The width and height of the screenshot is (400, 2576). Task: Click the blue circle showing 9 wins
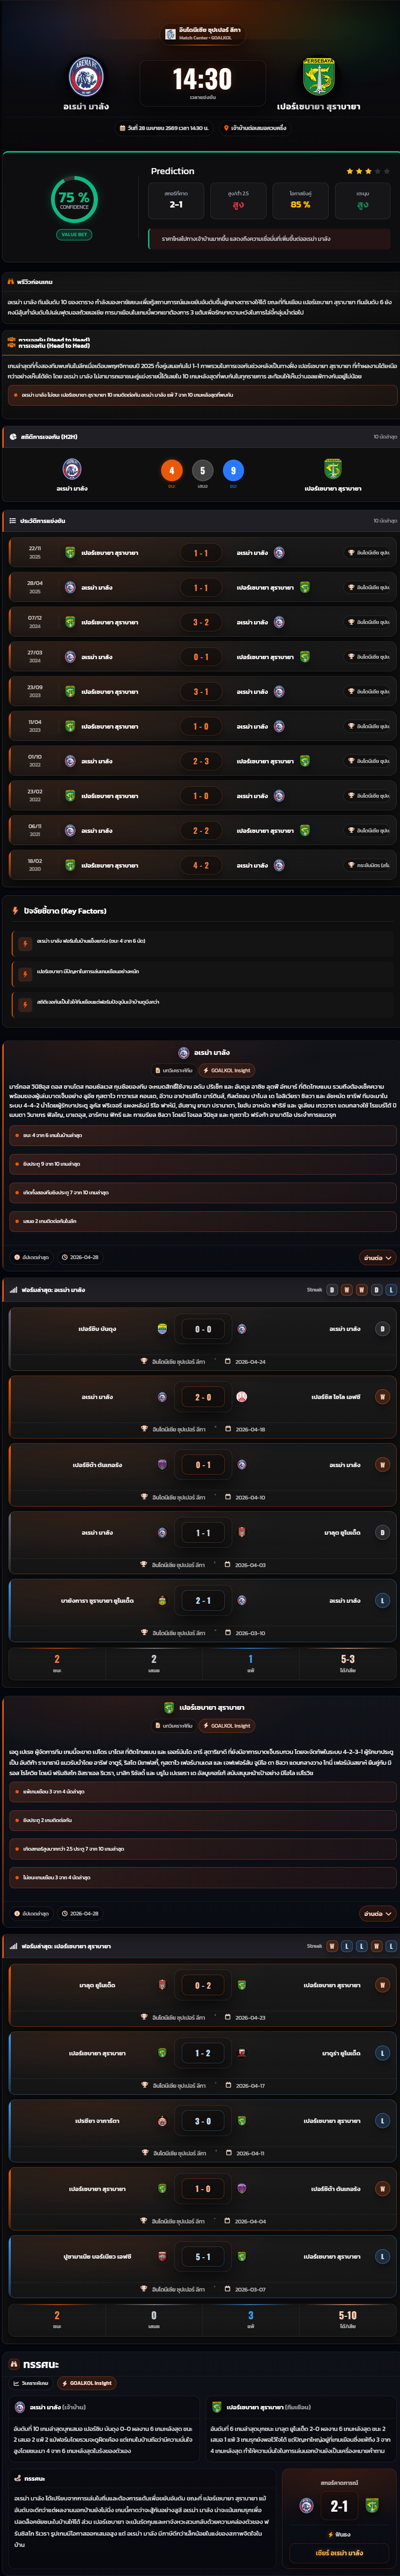pyautogui.click(x=233, y=470)
